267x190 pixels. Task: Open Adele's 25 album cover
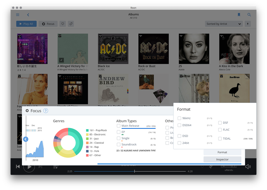[x=194, y=49]
